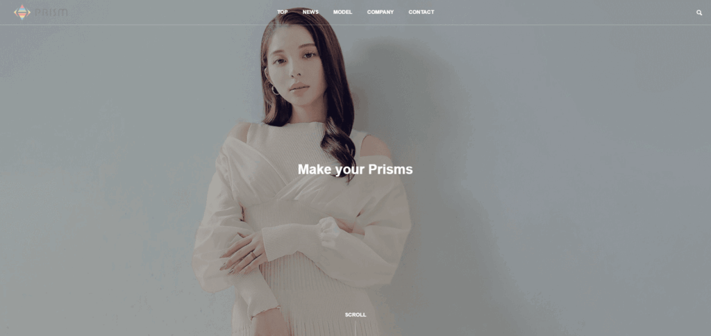Select MODEL in the header navigation
Viewport: 711px width, 336px height.
point(343,12)
